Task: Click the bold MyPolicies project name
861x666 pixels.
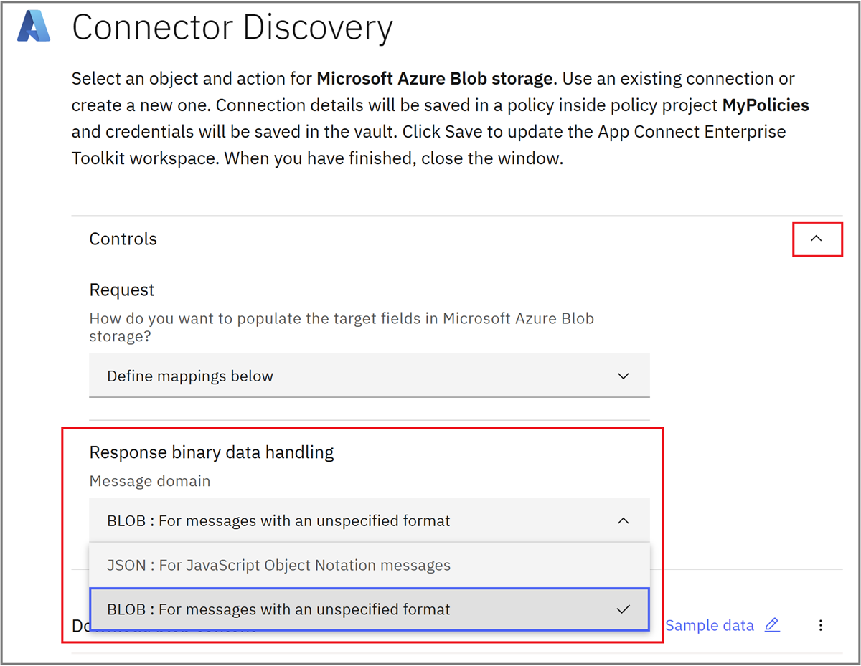Action: [765, 105]
